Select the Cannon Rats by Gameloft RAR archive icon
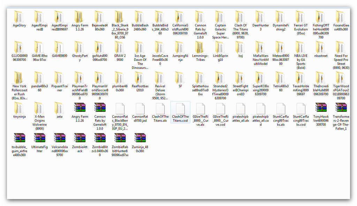 (x=100, y=108)
